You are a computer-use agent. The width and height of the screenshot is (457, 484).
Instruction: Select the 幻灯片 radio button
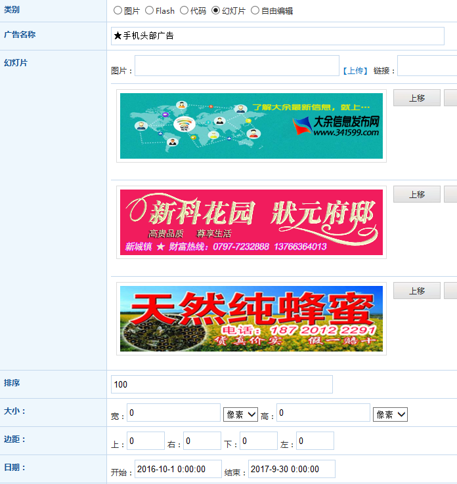click(216, 10)
